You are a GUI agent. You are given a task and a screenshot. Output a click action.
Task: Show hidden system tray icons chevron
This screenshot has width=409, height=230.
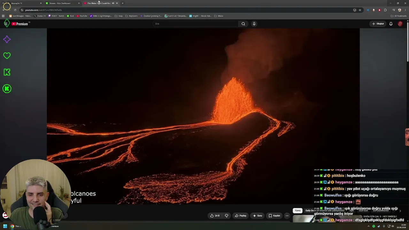pos(368,226)
